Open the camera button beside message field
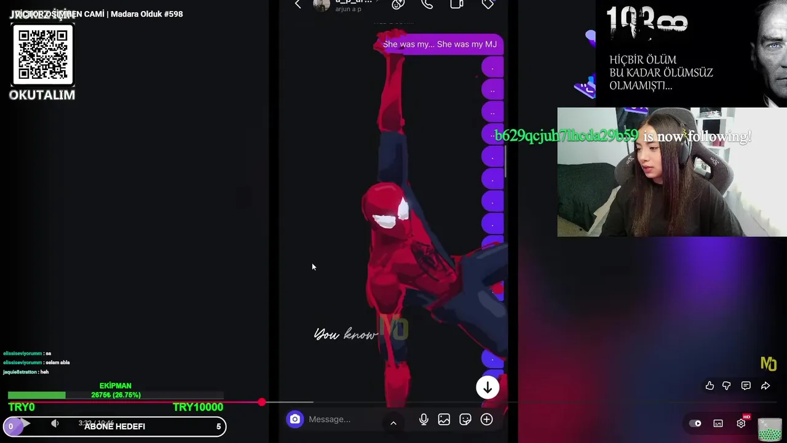 [x=295, y=419]
